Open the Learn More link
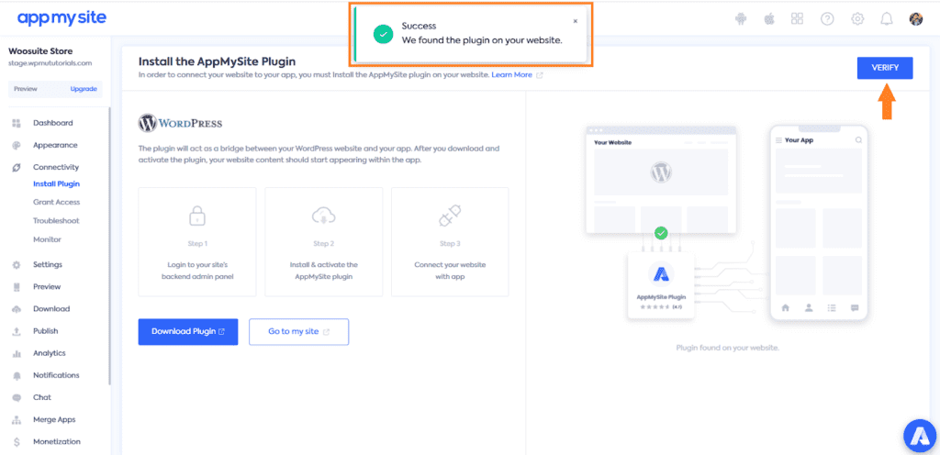The image size is (940, 455). 511,75
